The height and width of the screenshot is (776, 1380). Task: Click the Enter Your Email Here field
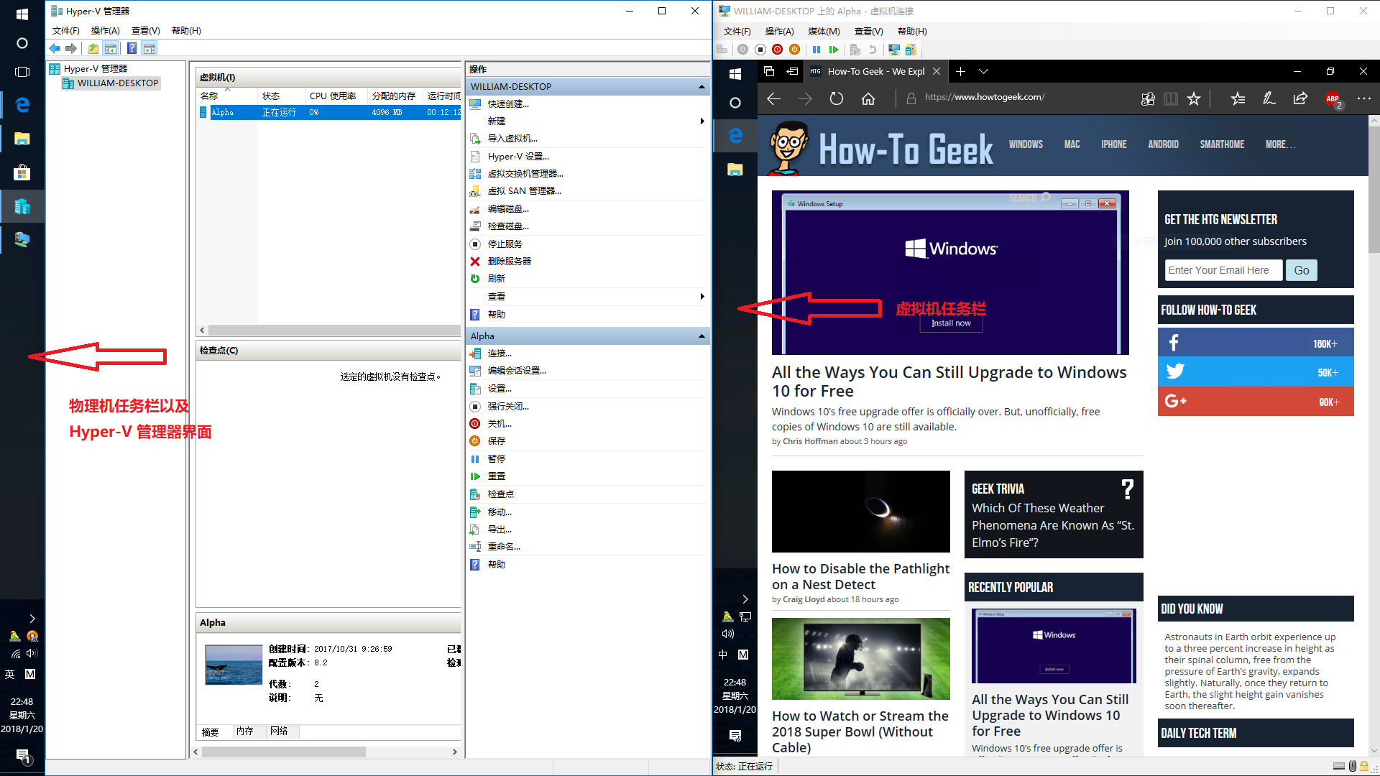point(1223,270)
